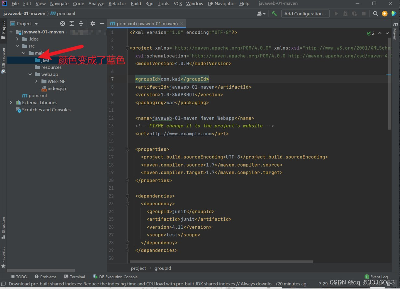Click the Select Opened File target icon
This screenshot has width=400, height=289.
[x=62, y=23]
